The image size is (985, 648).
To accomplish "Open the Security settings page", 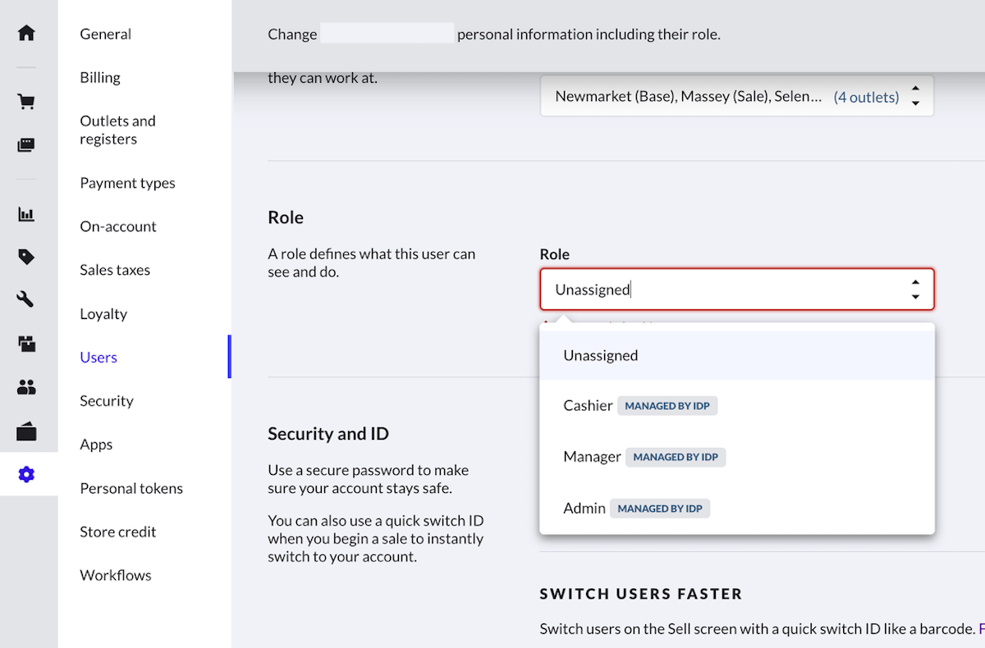I will [x=107, y=401].
